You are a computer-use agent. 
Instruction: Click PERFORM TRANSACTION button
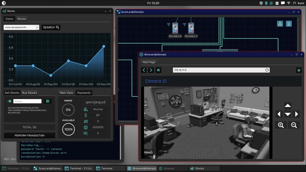point(29,135)
